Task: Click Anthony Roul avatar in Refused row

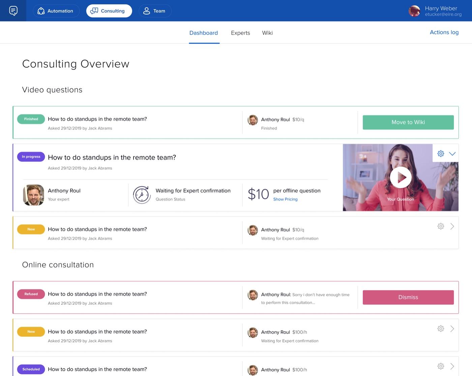Action: click(x=253, y=295)
